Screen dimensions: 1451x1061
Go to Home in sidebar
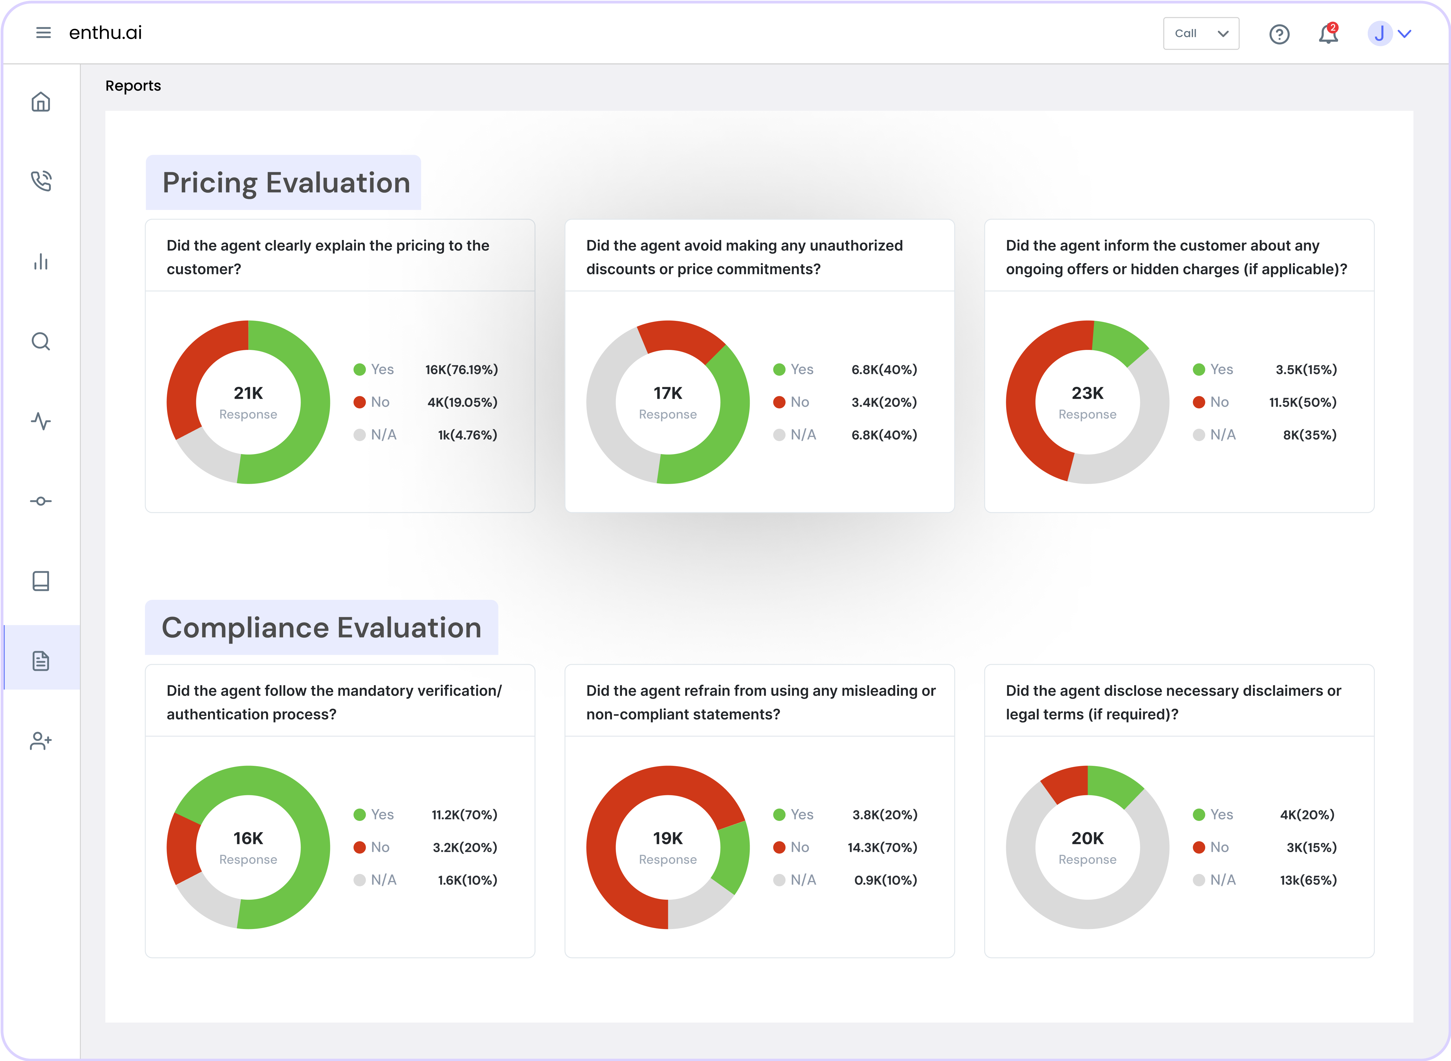[41, 102]
